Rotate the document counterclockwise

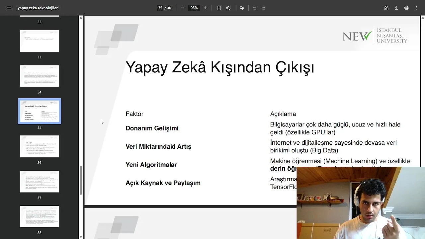pyautogui.click(x=228, y=8)
